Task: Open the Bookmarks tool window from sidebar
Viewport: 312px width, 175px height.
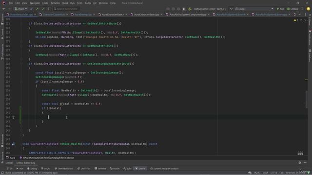Action: click(x=2, y=140)
